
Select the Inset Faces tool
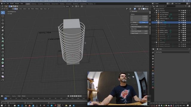click(3, 45)
